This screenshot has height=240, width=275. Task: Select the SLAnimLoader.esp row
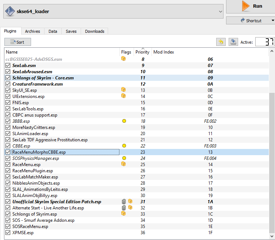[x=30, y=133]
